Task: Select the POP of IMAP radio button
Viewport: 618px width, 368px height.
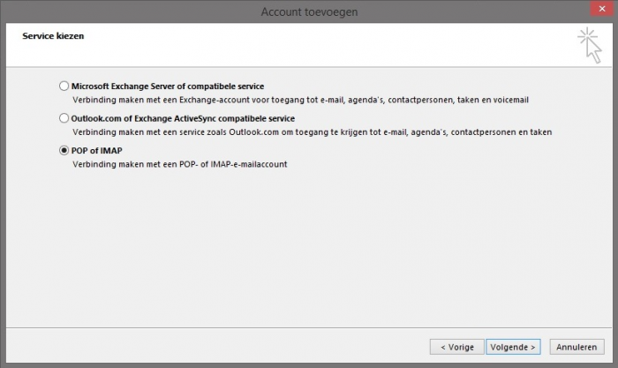Action: tap(64, 151)
